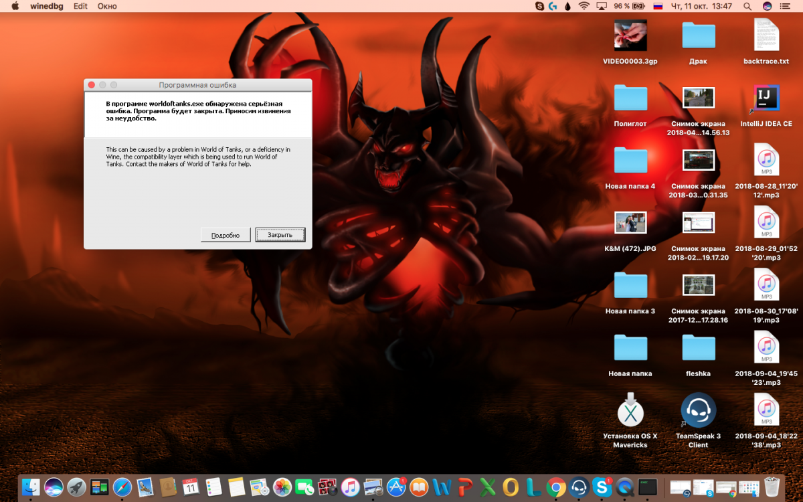The height and width of the screenshot is (502, 803).
Task: Open Russian flag input source menu
Action: click(658, 6)
